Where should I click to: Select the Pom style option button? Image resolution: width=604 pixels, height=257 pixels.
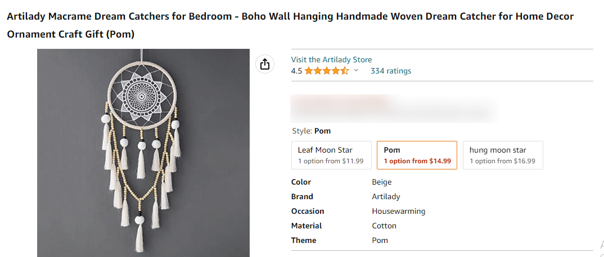click(x=417, y=155)
